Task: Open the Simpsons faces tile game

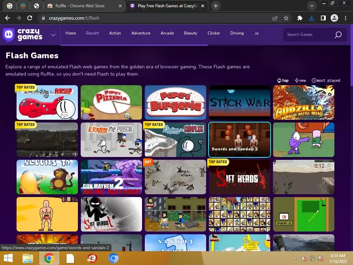Action: pos(240,214)
